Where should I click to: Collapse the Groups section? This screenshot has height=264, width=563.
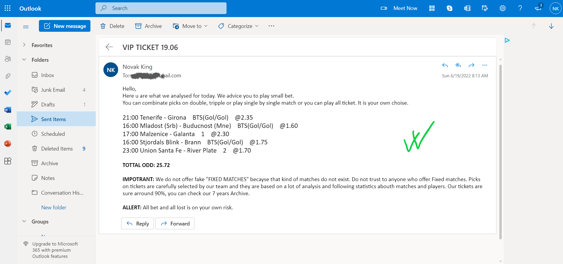[x=24, y=221]
